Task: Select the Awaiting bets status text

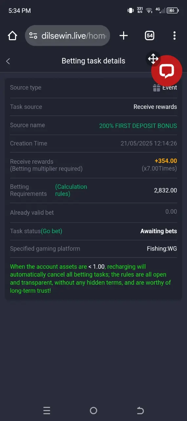Action: click(159, 231)
